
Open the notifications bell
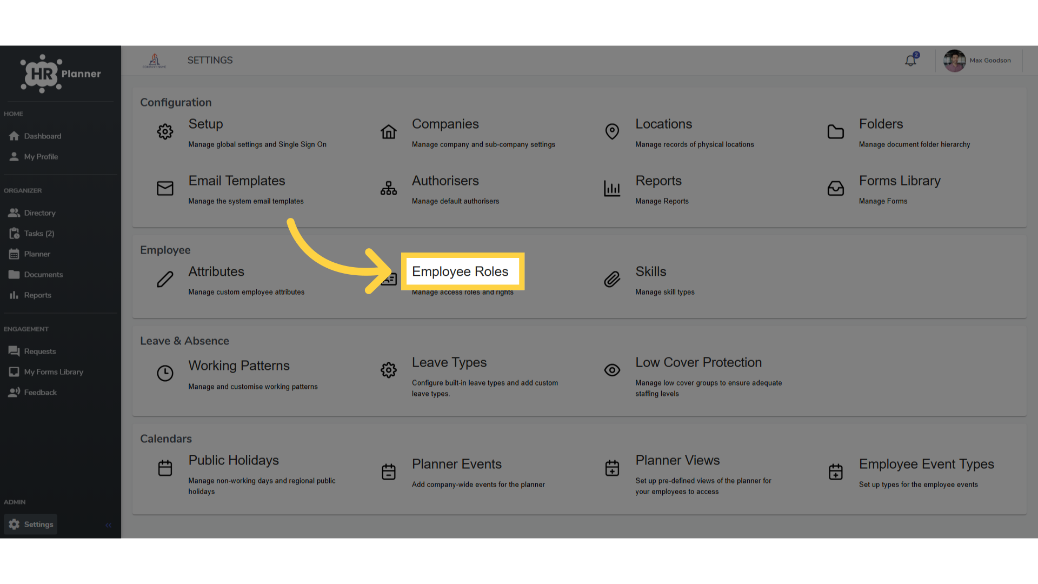point(911,60)
